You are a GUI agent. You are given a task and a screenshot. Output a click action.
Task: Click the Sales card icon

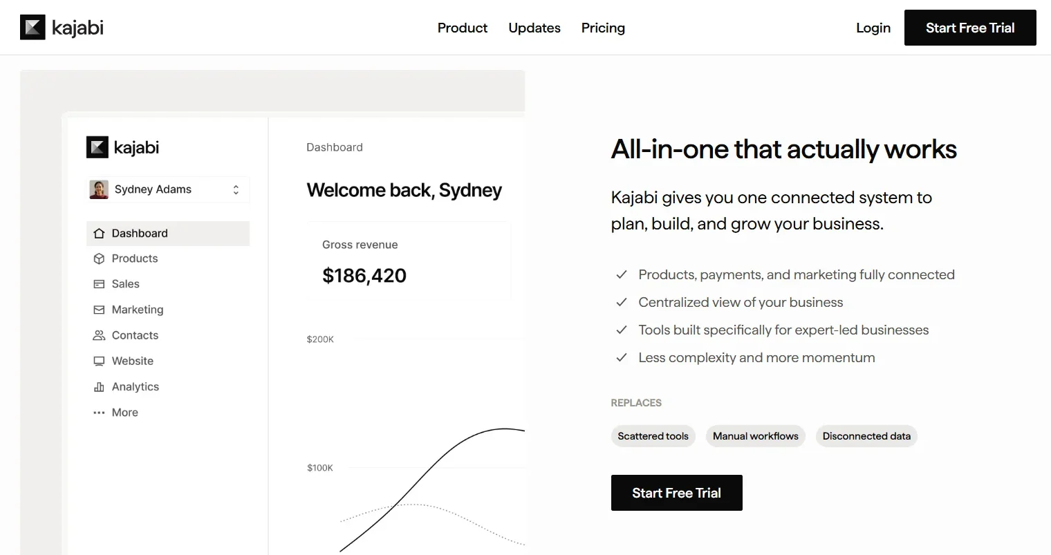[99, 284]
